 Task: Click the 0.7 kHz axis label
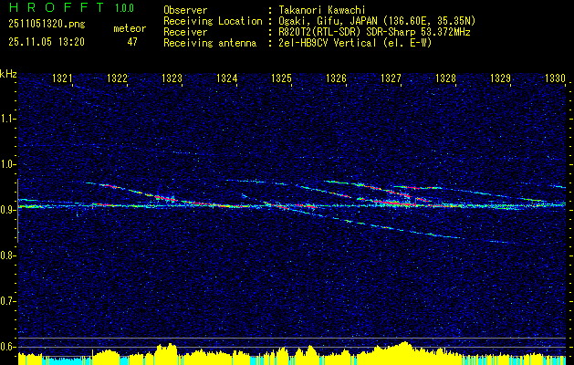pos(7,301)
